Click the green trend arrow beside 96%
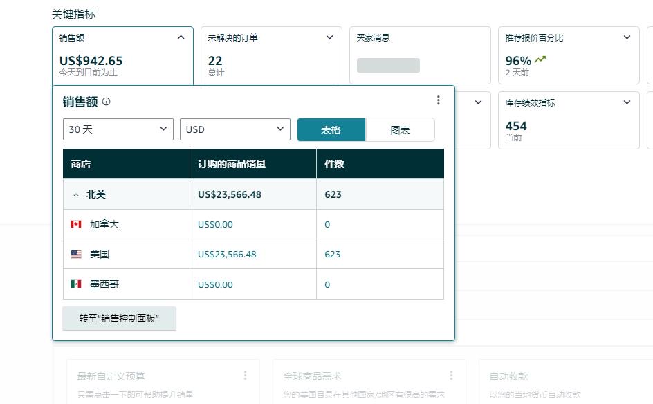The image size is (653, 404). pyautogui.click(x=540, y=59)
